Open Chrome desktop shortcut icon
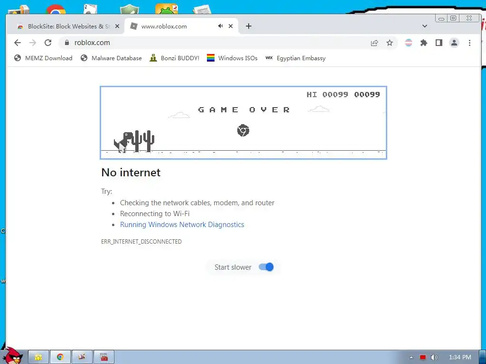 [56, 9]
